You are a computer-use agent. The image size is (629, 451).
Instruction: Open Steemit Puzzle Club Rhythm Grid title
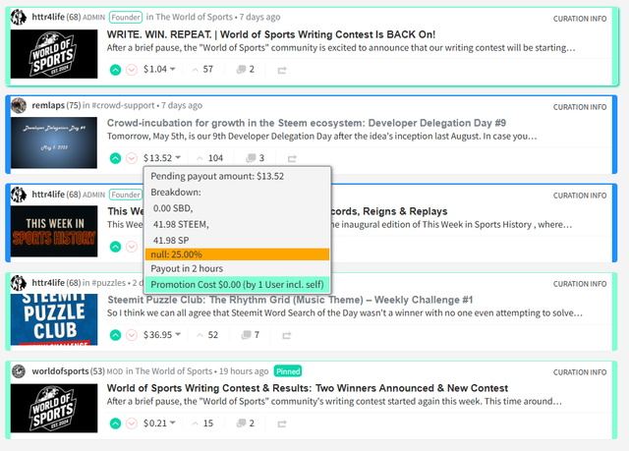click(x=290, y=300)
